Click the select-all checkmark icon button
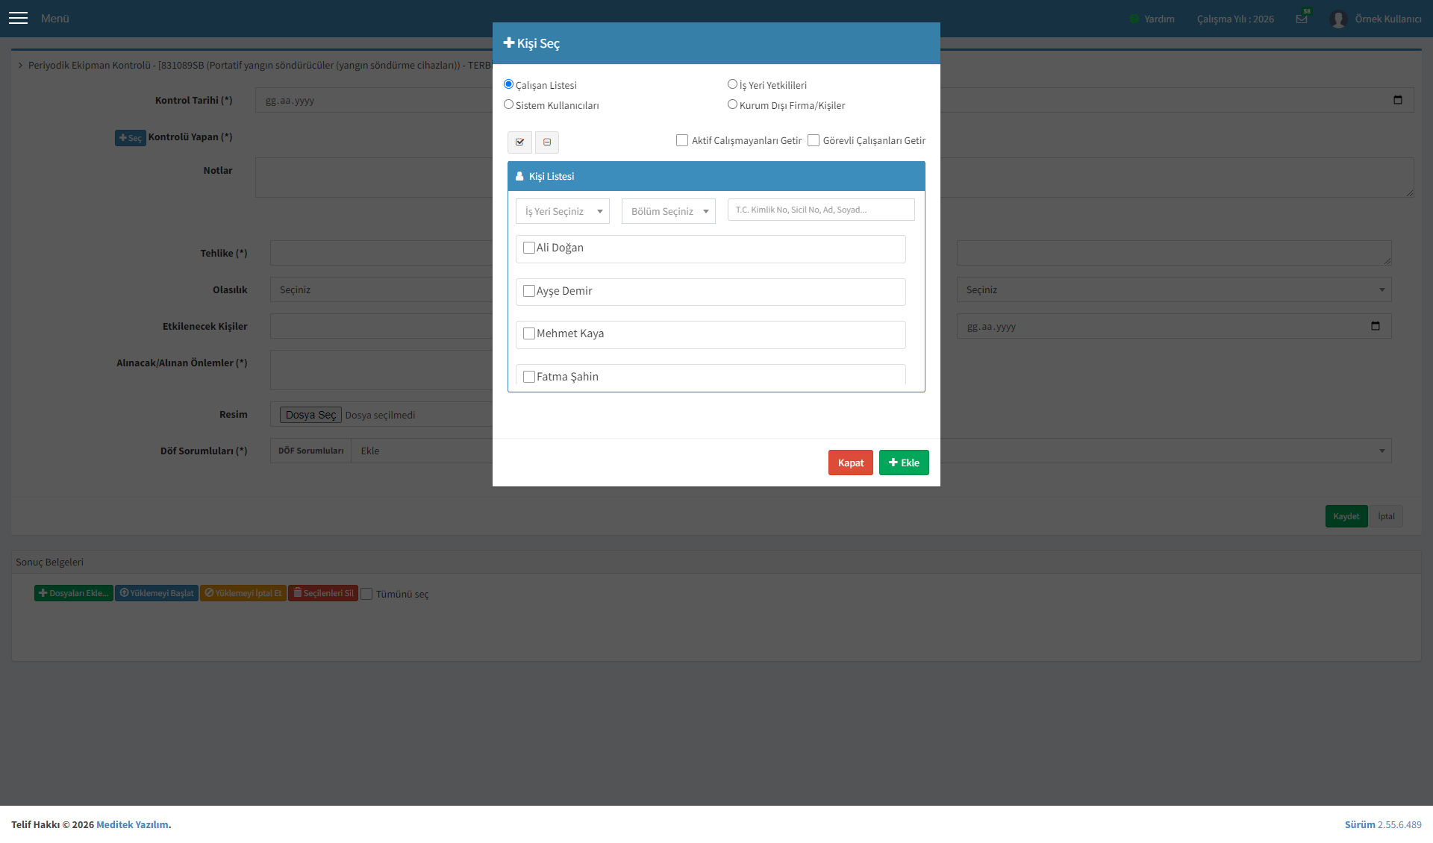The image size is (1433, 843). point(519,142)
